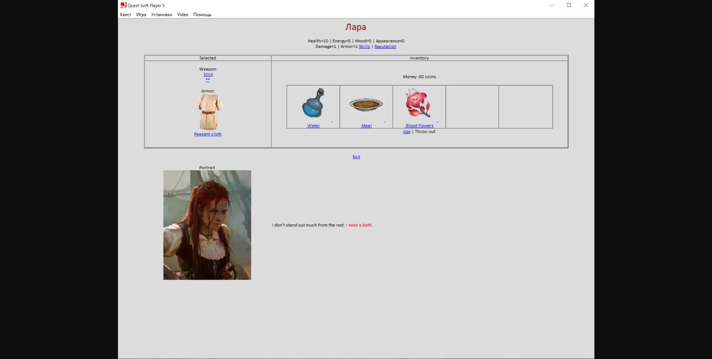Click the Quest Soft Player logo icon
This screenshot has width=712, height=359.
123,5
